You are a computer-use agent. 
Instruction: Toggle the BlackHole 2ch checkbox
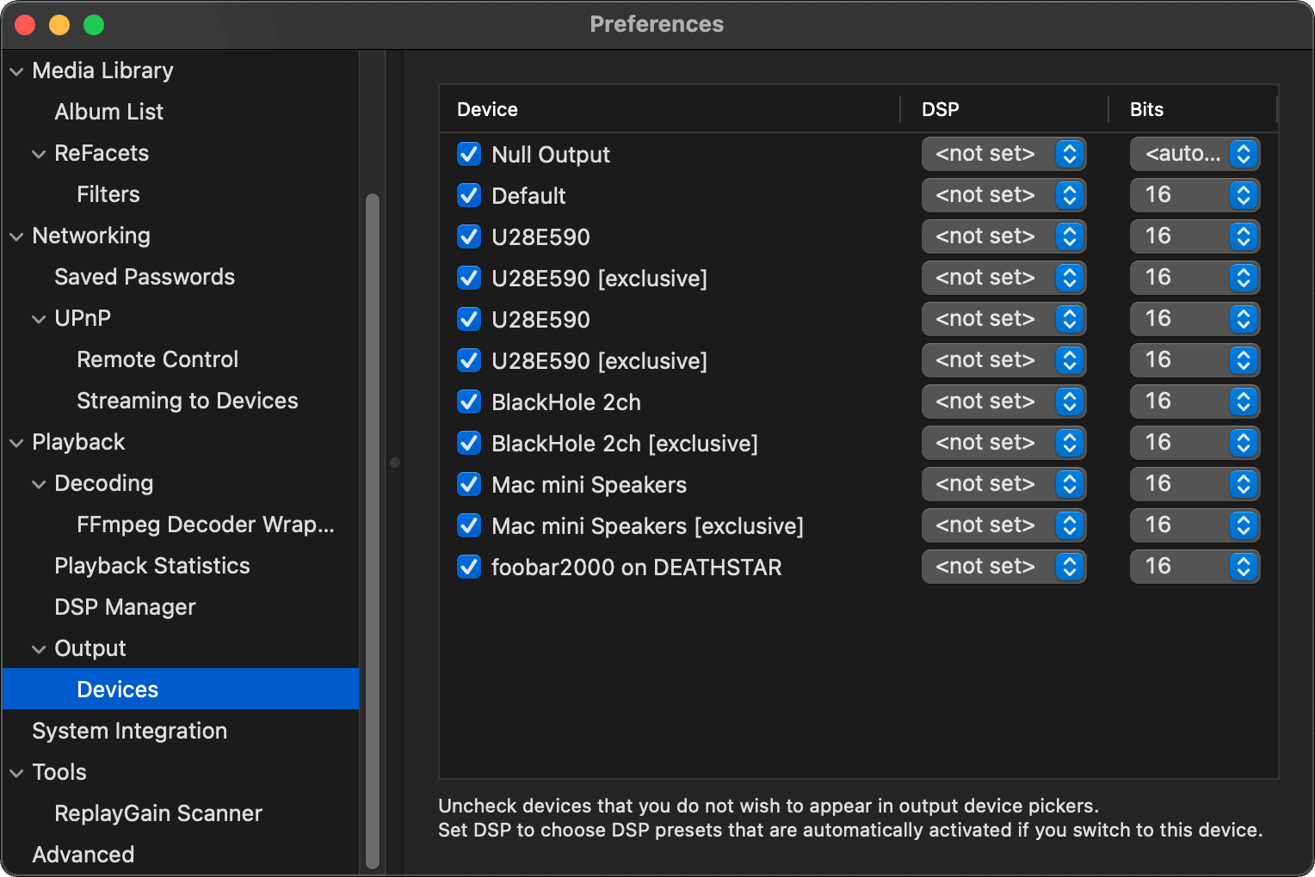coord(469,402)
